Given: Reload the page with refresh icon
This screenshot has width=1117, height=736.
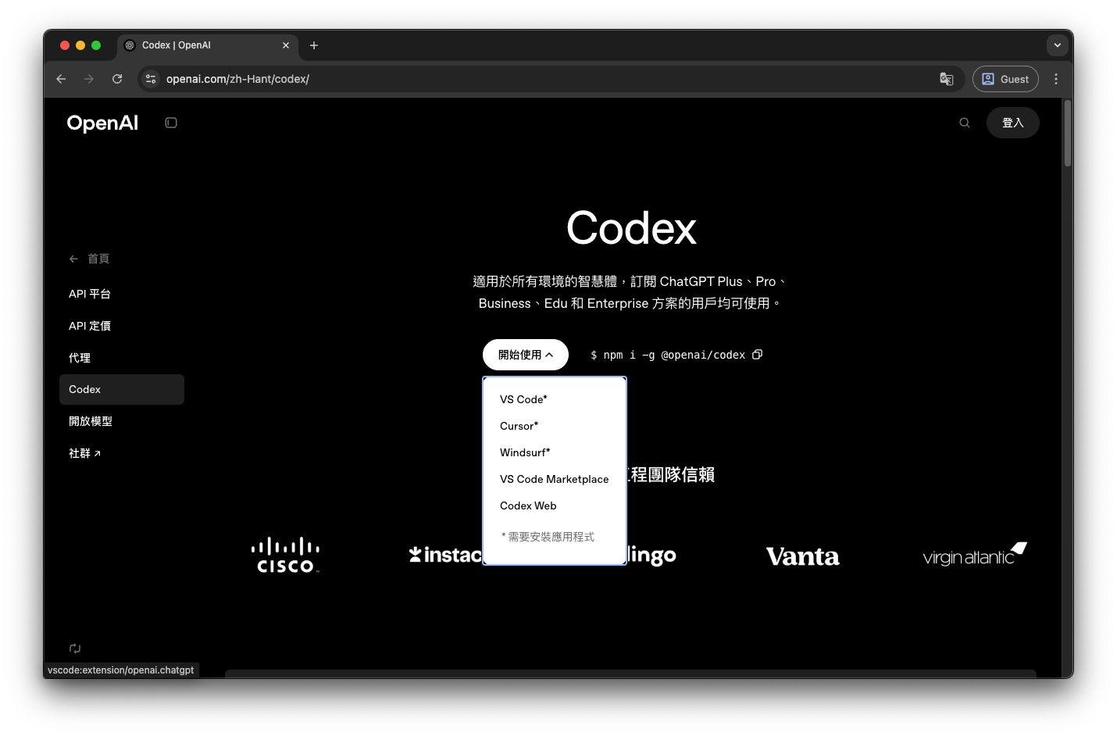Looking at the screenshot, I should click(117, 79).
